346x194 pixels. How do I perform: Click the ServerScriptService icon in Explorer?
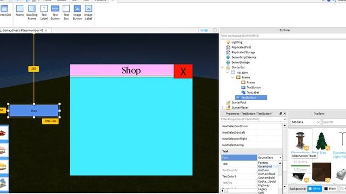point(228,57)
